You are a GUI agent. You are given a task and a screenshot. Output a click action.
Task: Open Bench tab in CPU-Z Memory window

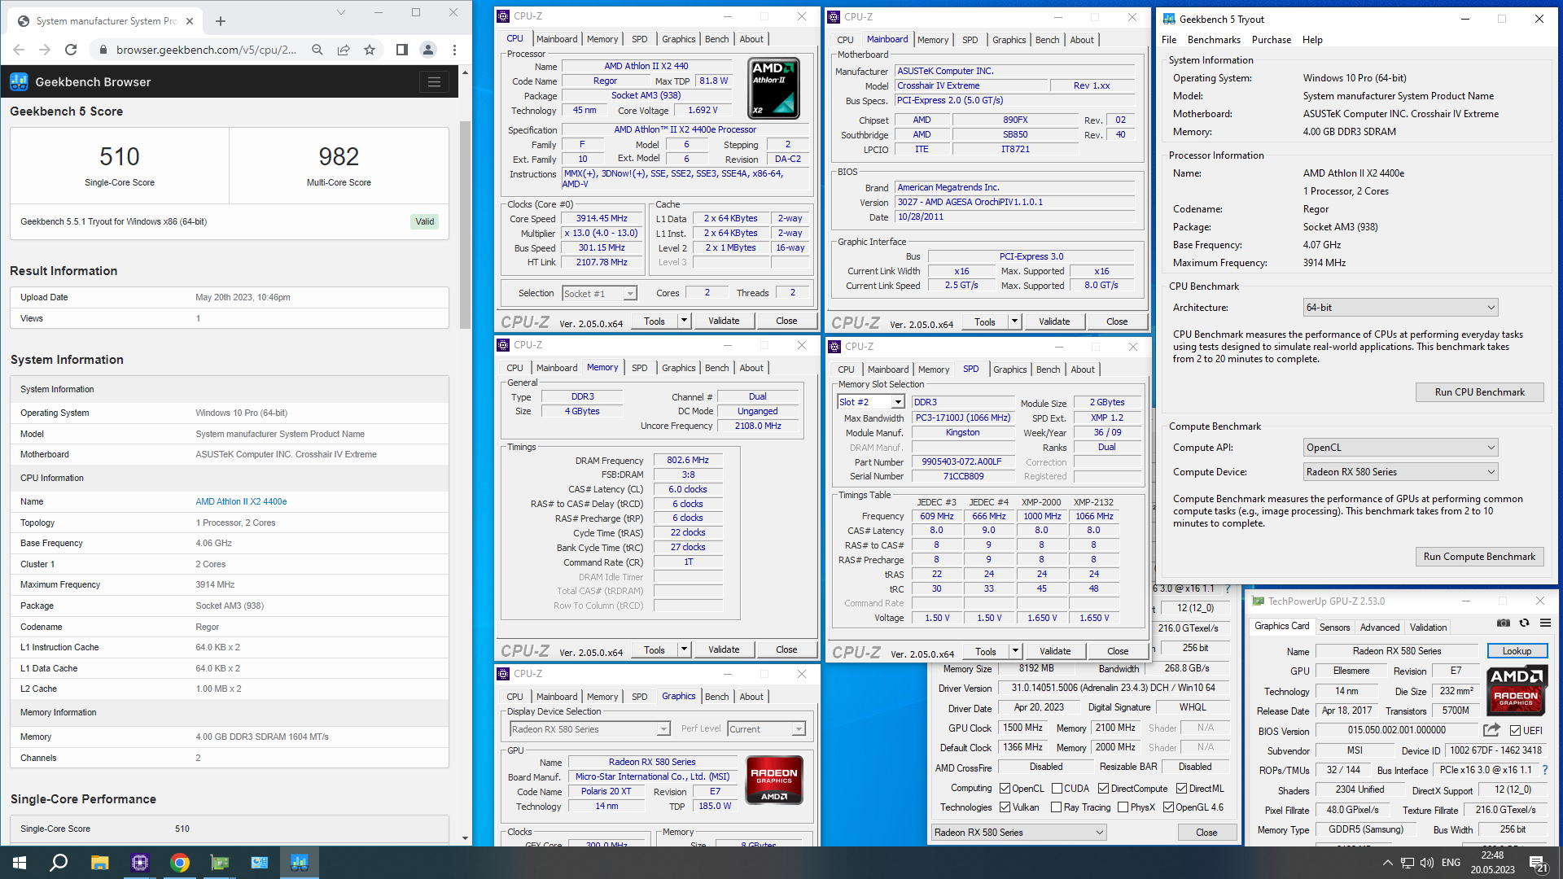click(716, 368)
